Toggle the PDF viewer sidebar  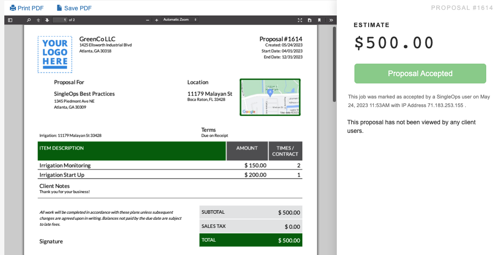pyautogui.click(x=10, y=20)
